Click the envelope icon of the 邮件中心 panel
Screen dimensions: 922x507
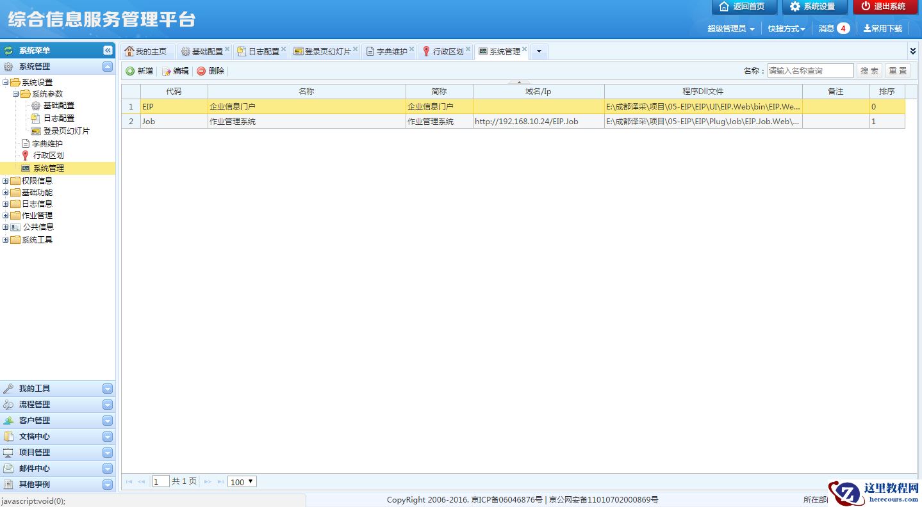[x=8, y=469]
